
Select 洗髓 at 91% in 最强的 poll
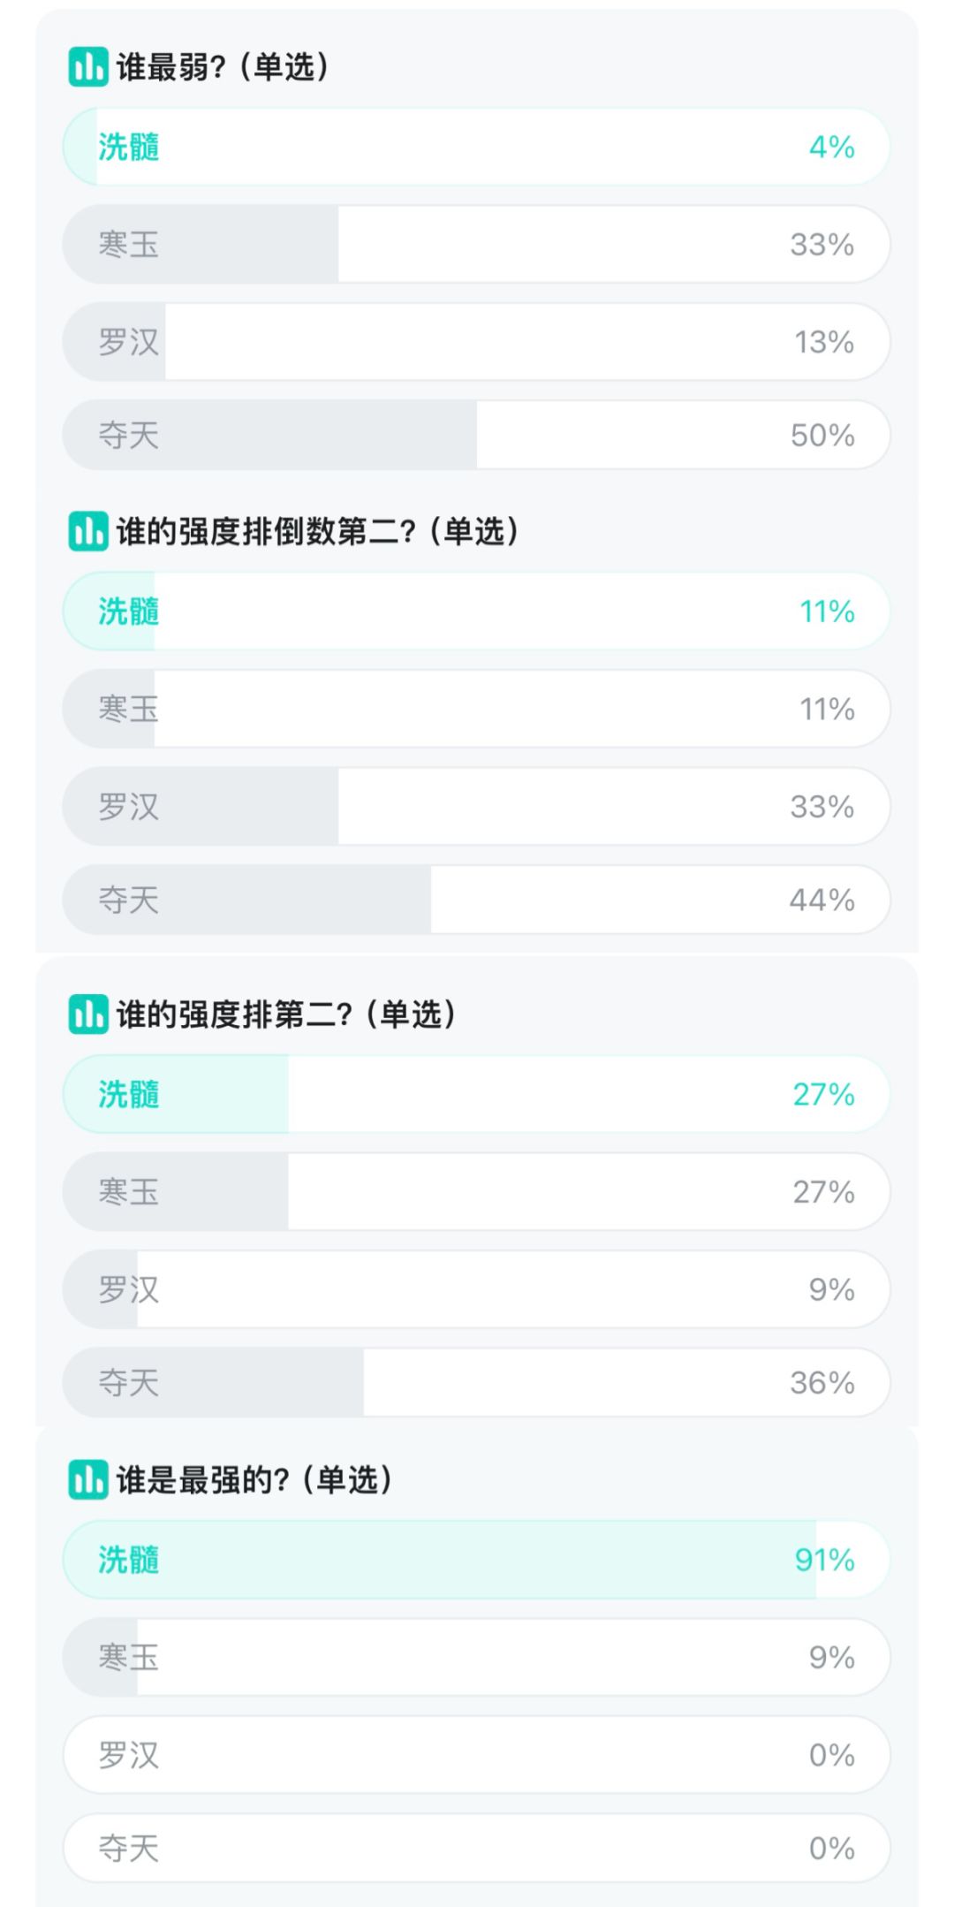point(476,1560)
